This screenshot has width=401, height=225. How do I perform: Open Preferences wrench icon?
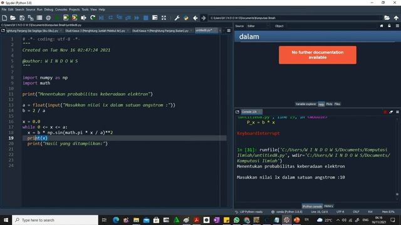click(177, 18)
